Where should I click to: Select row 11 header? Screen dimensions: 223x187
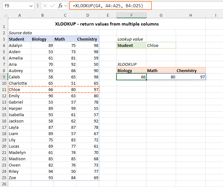point(4,89)
